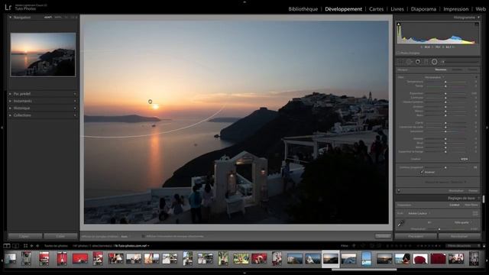Image resolution: width=489 pixels, height=275 pixels.
Task: Add a new preset with plus icon
Action: [75, 93]
